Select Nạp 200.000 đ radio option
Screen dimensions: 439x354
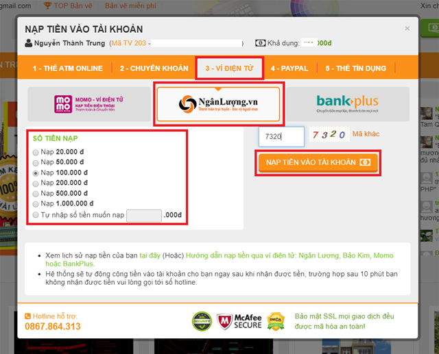click(36, 184)
